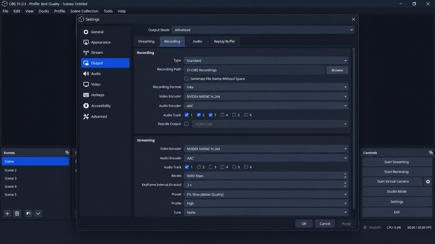Click the Hotkeys keyboard icon in sidebar

pos(86,95)
